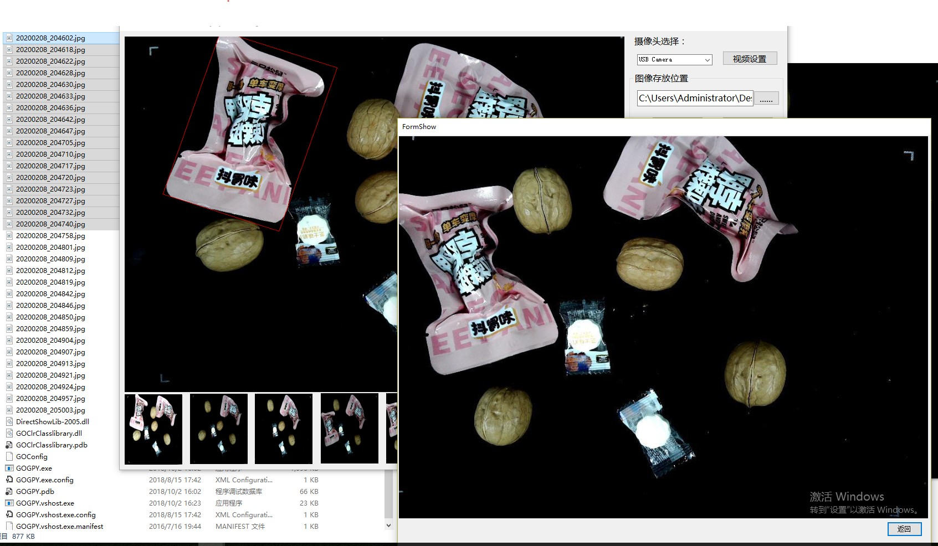
Task: Select the 20200208_204957.jpg image file icon
Action: tap(9, 398)
